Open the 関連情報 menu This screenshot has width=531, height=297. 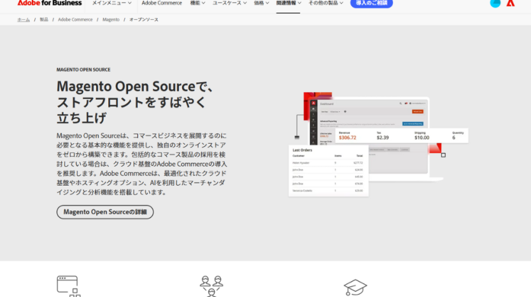pyautogui.click(x=288, y=3)
